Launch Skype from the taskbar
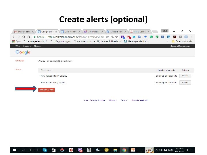Image resolution: width=207 pixels, height=155 pixels. pyautogui.click(x=45, y=150)
